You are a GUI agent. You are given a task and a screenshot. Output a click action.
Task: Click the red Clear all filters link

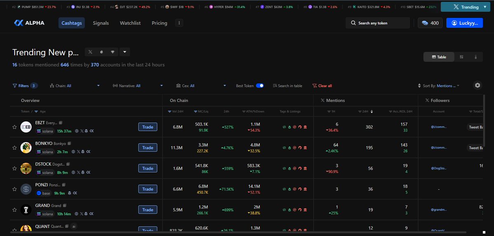click(322, 86)
